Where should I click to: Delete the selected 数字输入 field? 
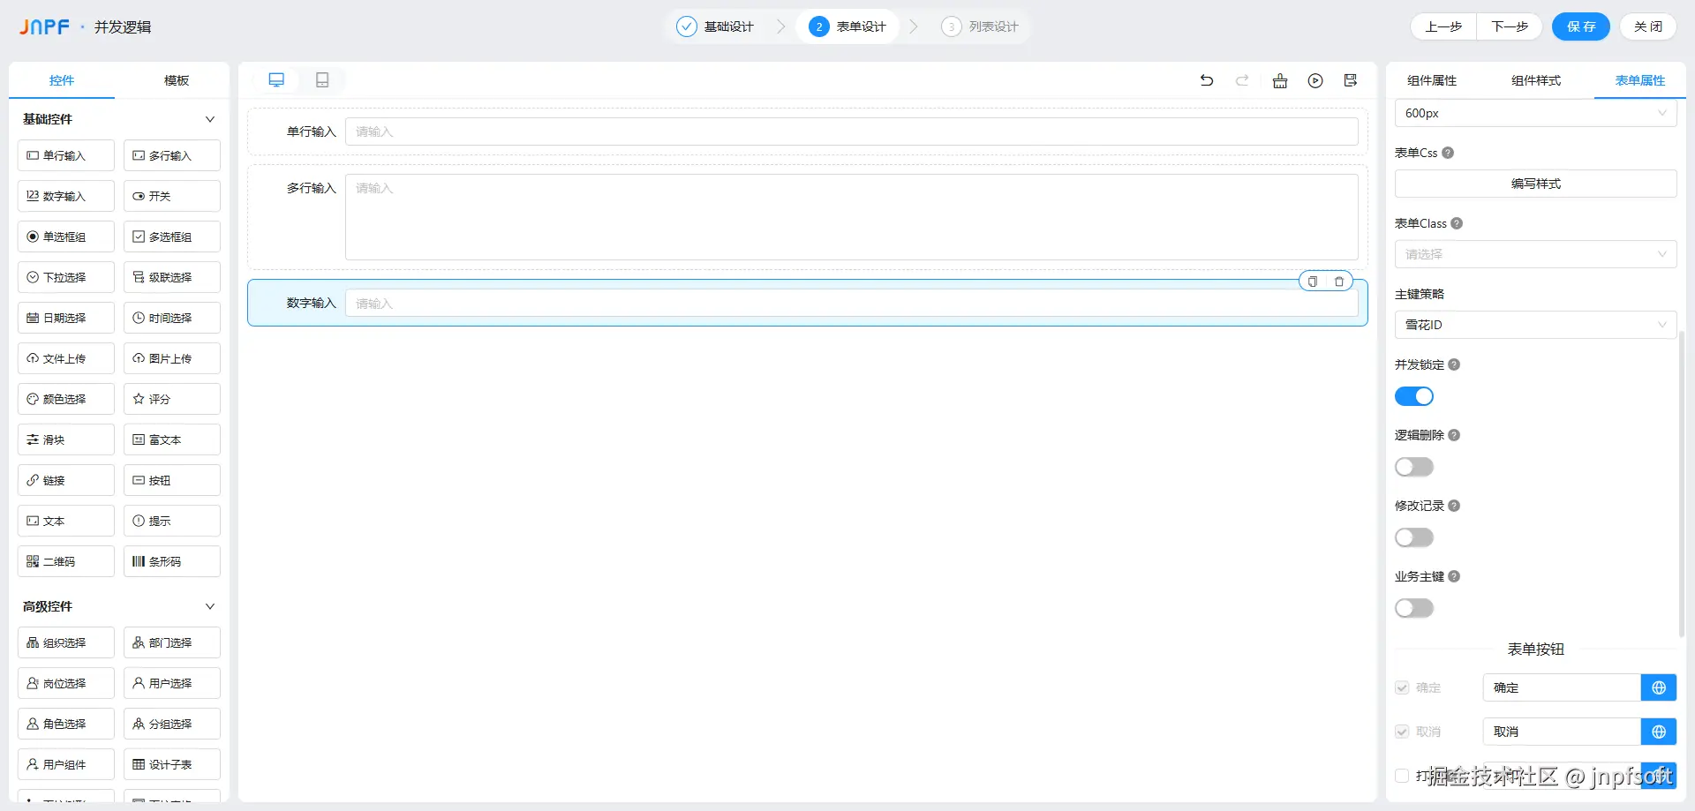[1339, 282]
